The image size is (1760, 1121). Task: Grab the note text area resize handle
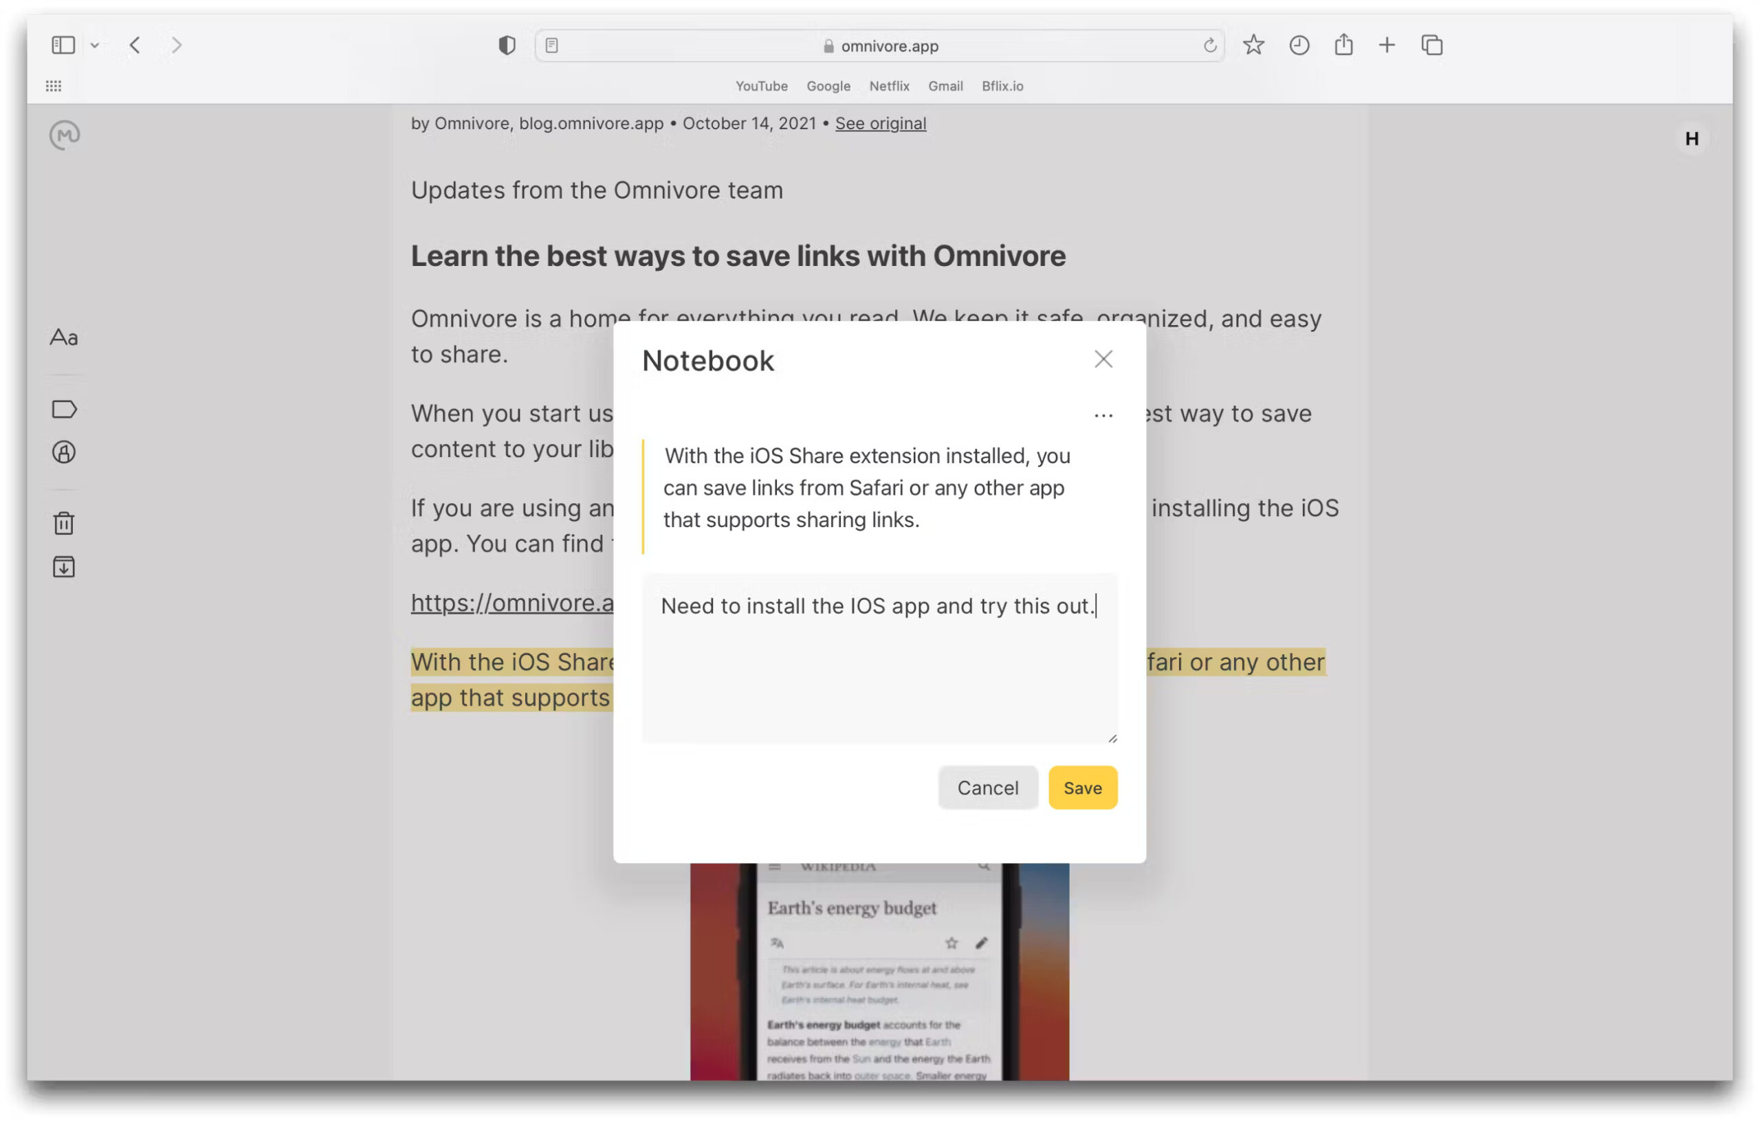[x=1112, y=739]
